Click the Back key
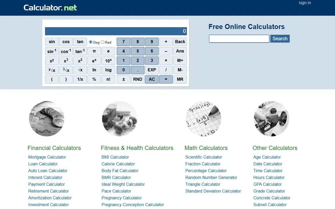335x209 pixels. (180, 42)
